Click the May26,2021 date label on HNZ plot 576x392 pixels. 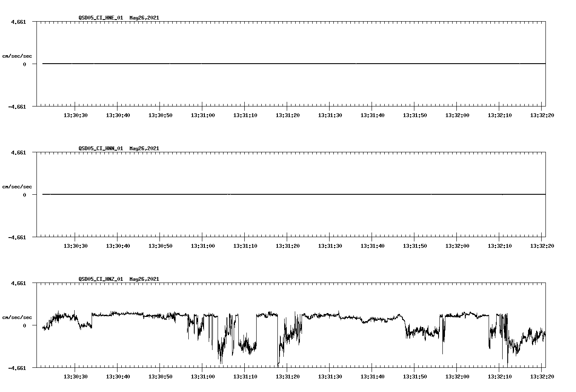click(144, 279)
